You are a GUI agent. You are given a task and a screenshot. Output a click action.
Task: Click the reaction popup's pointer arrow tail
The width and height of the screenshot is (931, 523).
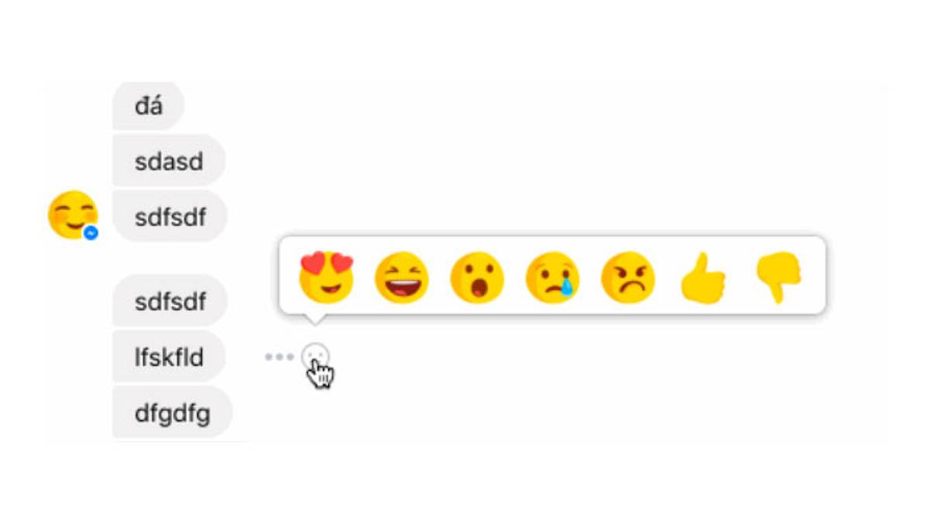(x=314, y=320)
